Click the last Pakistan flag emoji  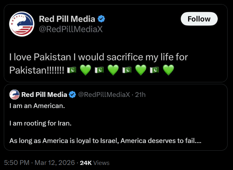click(x=154, y=70)
